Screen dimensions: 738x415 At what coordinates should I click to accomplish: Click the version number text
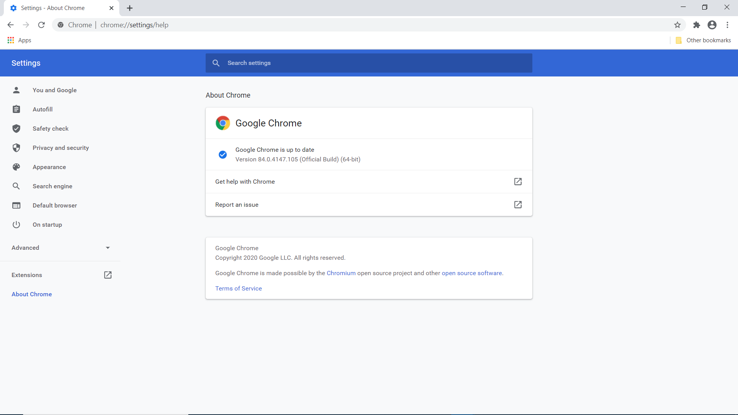[298, 159]
